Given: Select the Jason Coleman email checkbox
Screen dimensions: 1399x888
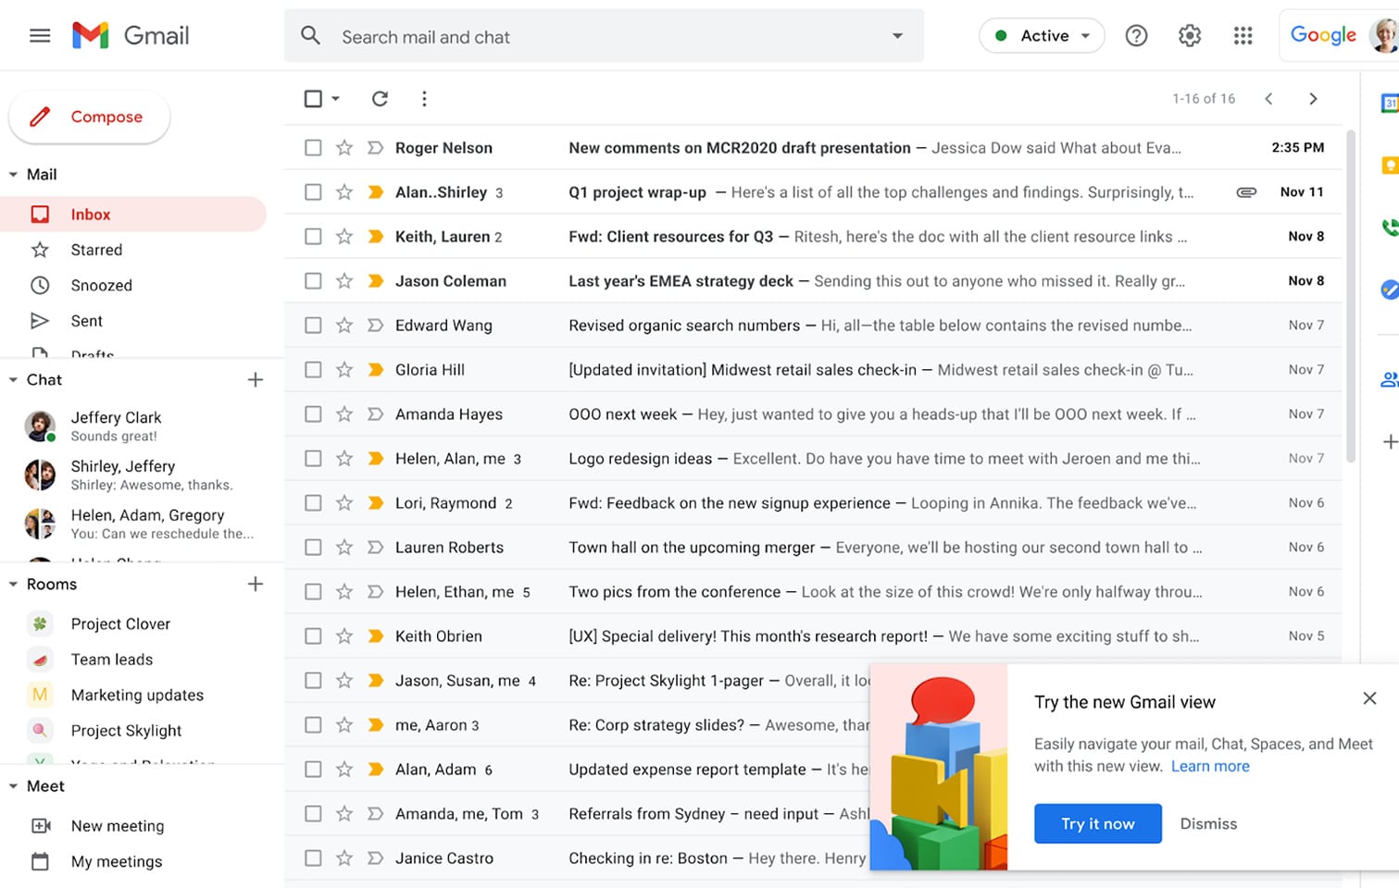Looking at the screenshot, I should [313, 281].
